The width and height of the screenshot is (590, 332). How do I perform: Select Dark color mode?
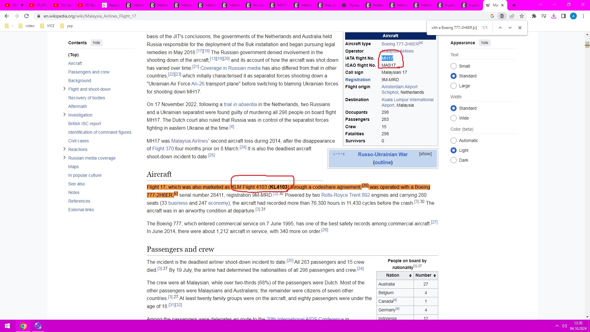pos(454,160)
